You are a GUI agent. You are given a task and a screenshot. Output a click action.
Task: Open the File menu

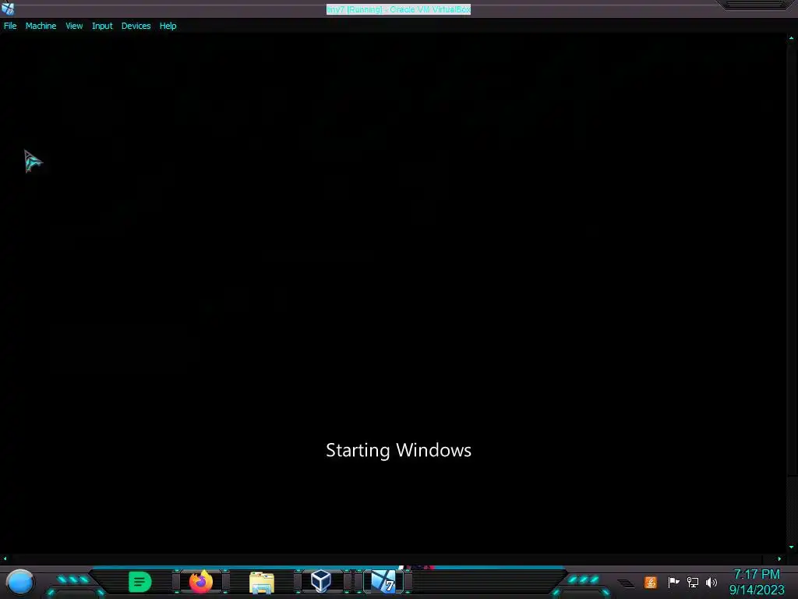point(10,26)
